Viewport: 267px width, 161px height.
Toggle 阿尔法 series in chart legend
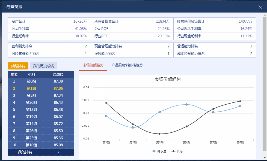coord(159,151)
